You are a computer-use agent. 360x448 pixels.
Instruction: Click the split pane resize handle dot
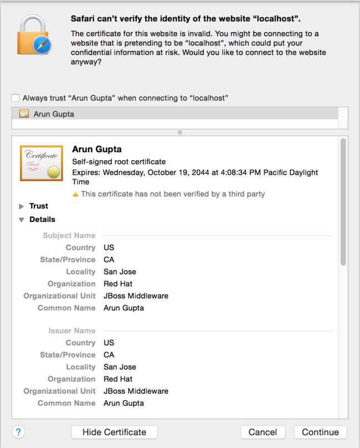point(180,132)
